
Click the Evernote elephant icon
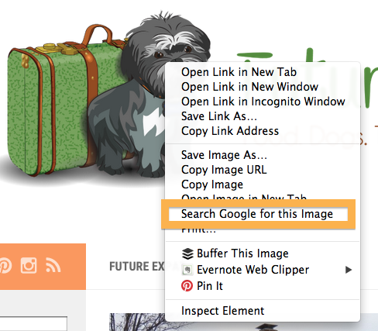pos(187,270)
